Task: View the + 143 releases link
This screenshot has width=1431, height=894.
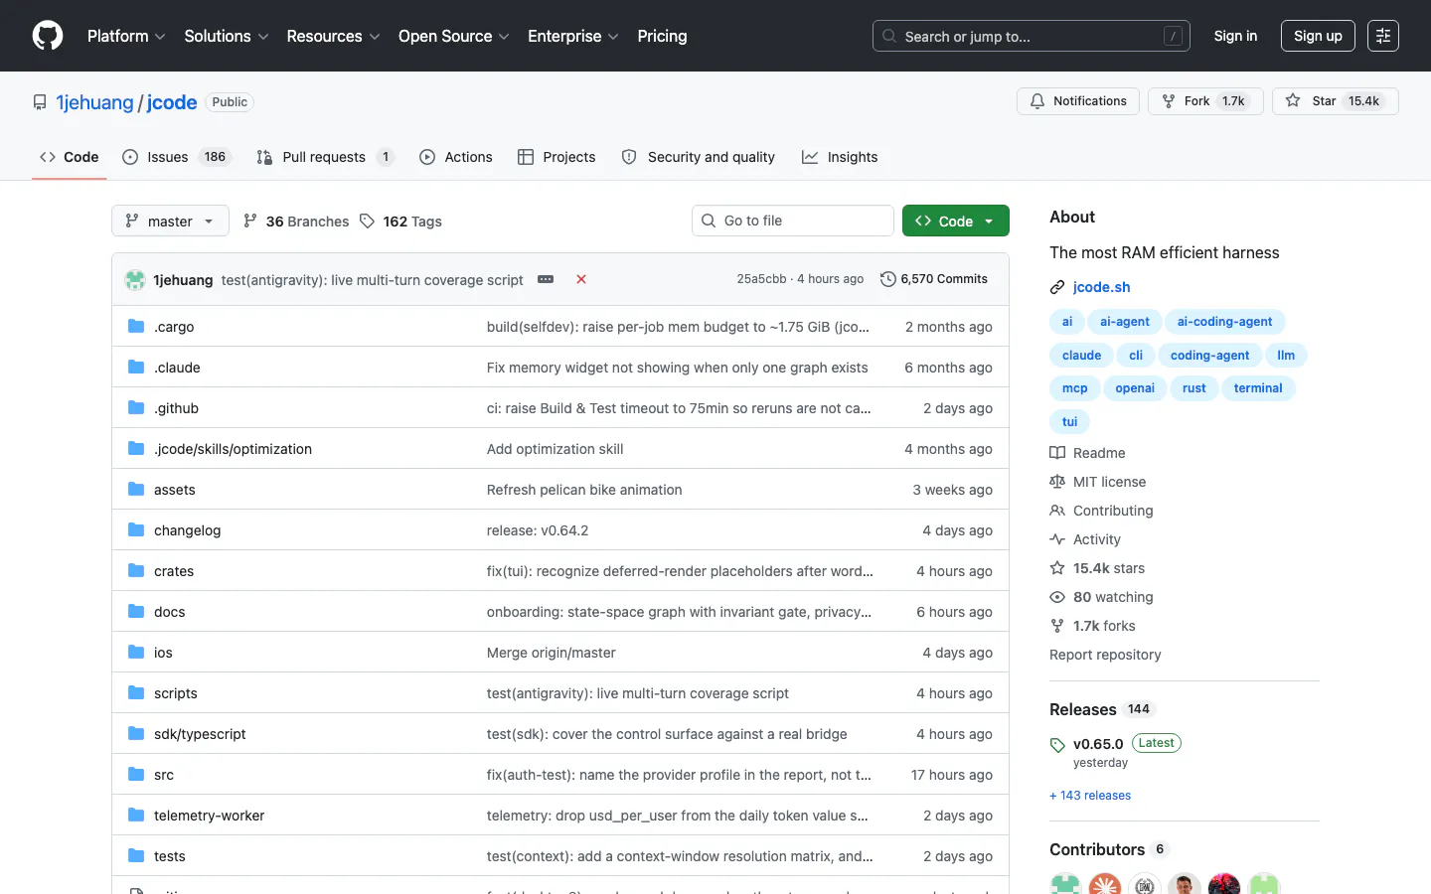Action: coord(1090,796)
